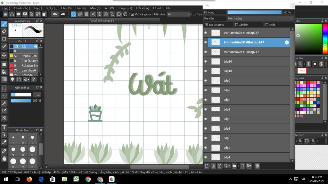This screenshot has height=184, width=328.
Task: Hide the Lớp1 layer
Action: [x=206, y=157]
